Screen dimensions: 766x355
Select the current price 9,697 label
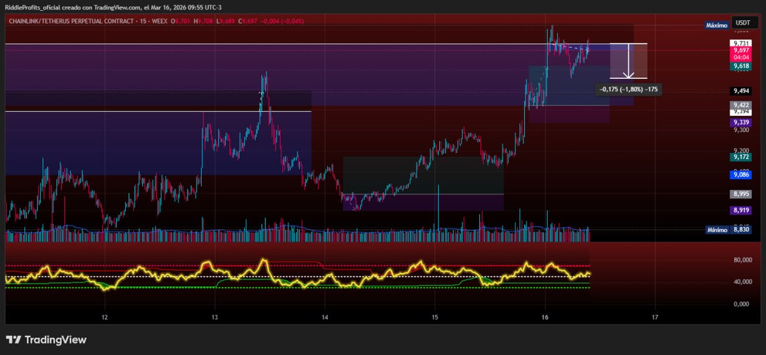coord(741,50)
